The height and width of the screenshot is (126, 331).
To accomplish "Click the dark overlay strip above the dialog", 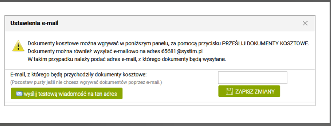I will coord(165,1).
